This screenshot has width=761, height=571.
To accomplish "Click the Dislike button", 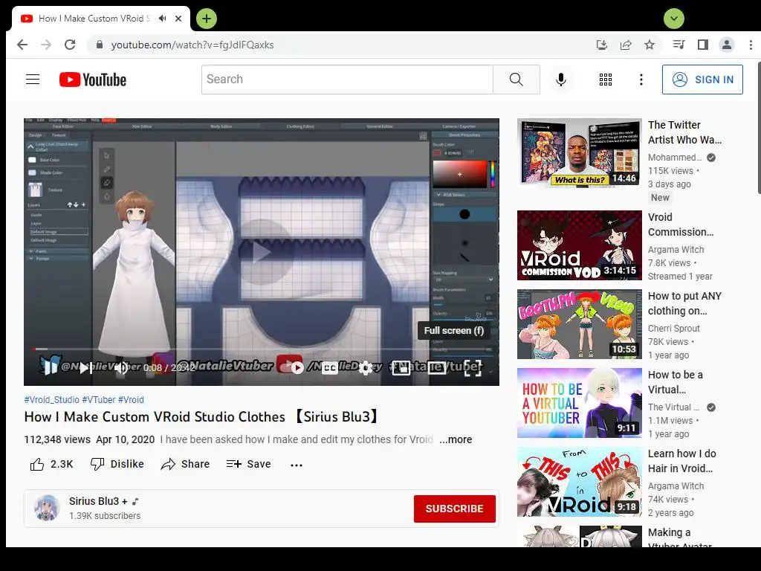I will [117, 464].
